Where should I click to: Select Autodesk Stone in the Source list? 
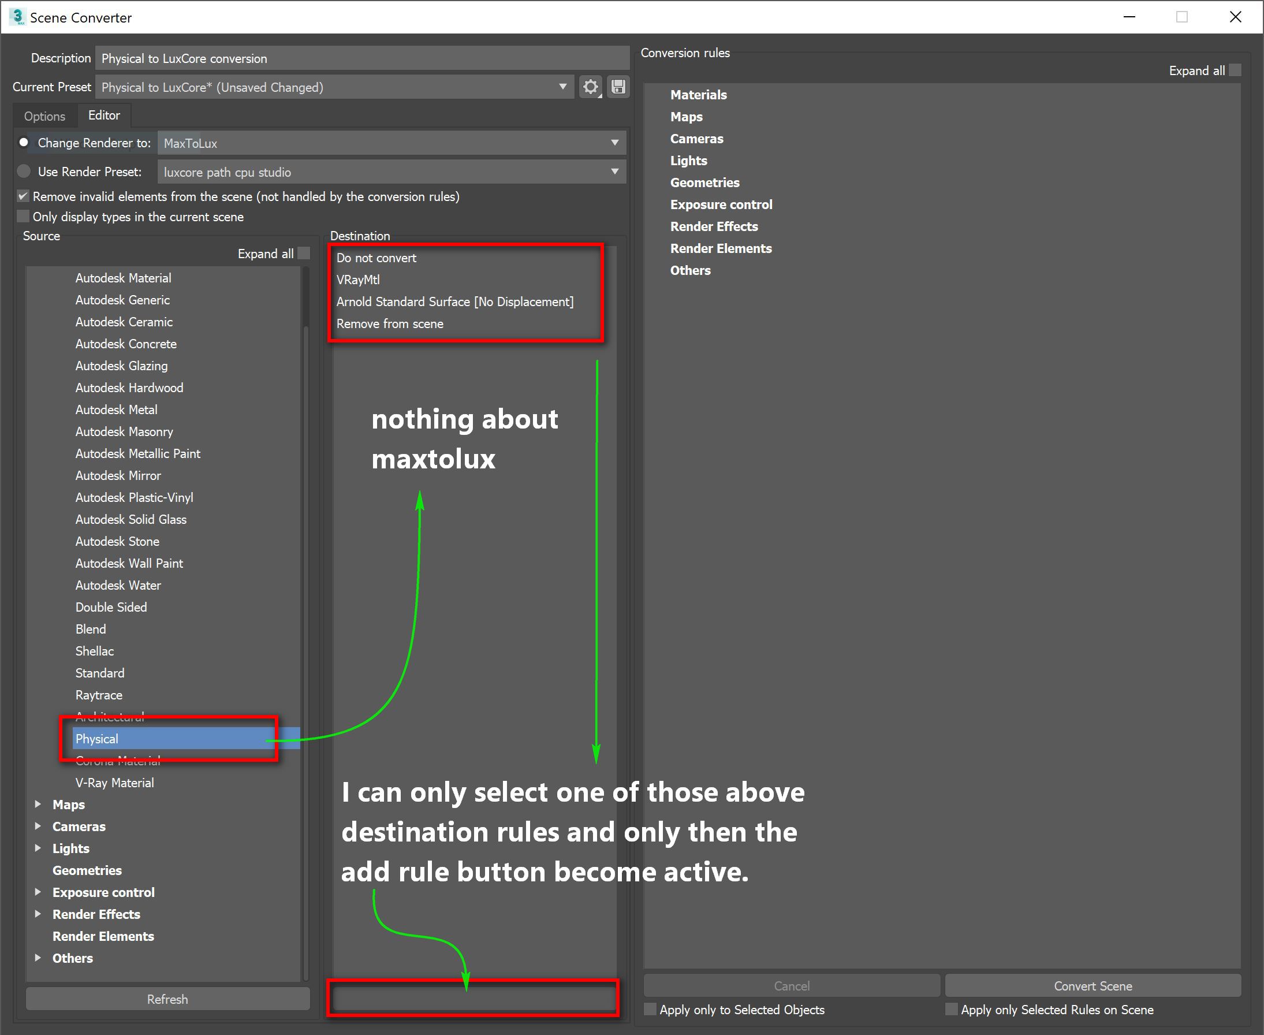(x=117, y=541)
